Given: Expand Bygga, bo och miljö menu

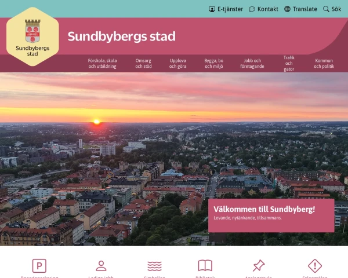Looking at the screenshot, I should pyautogui.click(x=213, y=63).
